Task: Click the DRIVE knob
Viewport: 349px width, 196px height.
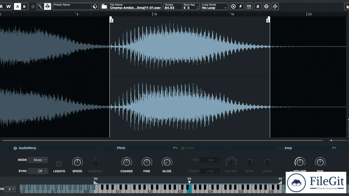Action: (x=267, y=163)
